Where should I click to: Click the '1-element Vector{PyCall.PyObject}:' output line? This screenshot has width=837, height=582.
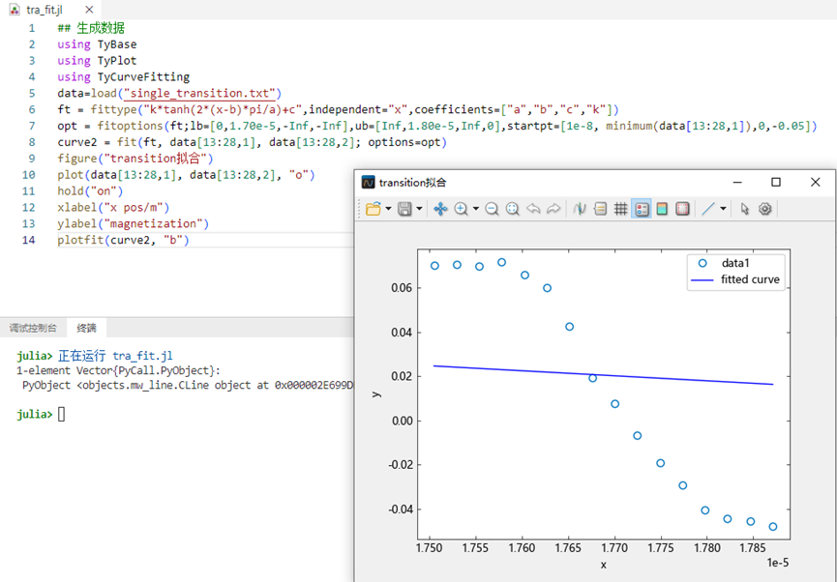coord(118,370)
